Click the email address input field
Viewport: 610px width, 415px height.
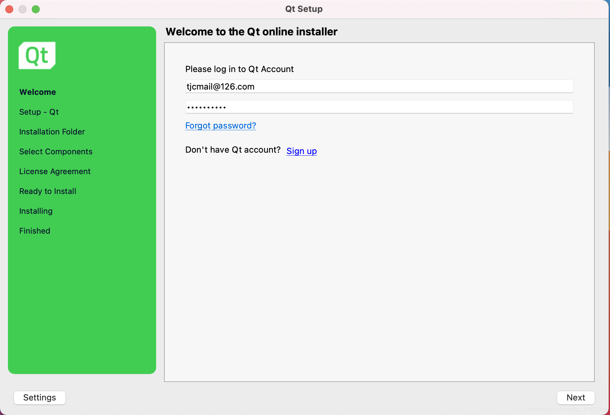[x=379, y=86]
